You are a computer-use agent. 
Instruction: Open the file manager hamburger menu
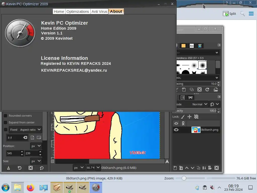[x=251, y=14]
